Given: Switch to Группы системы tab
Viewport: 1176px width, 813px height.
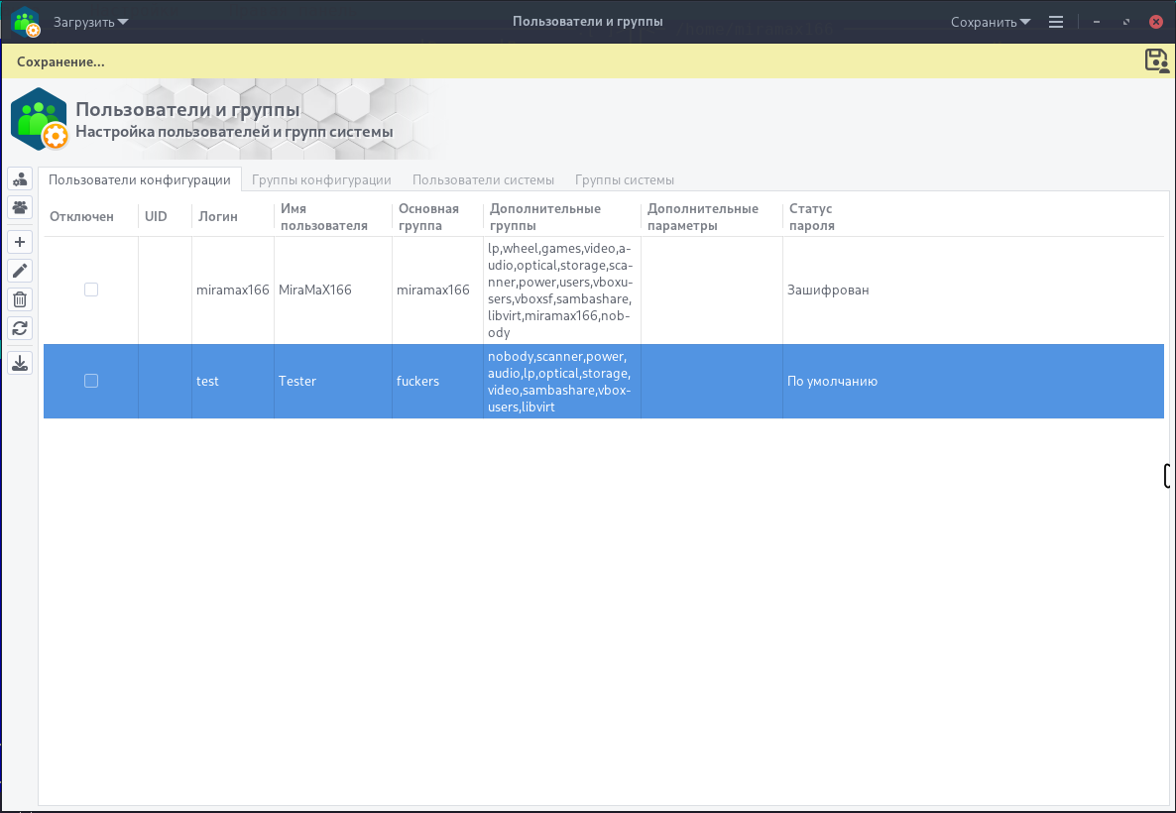Looking at the screenshot, I should coord(624,180).
